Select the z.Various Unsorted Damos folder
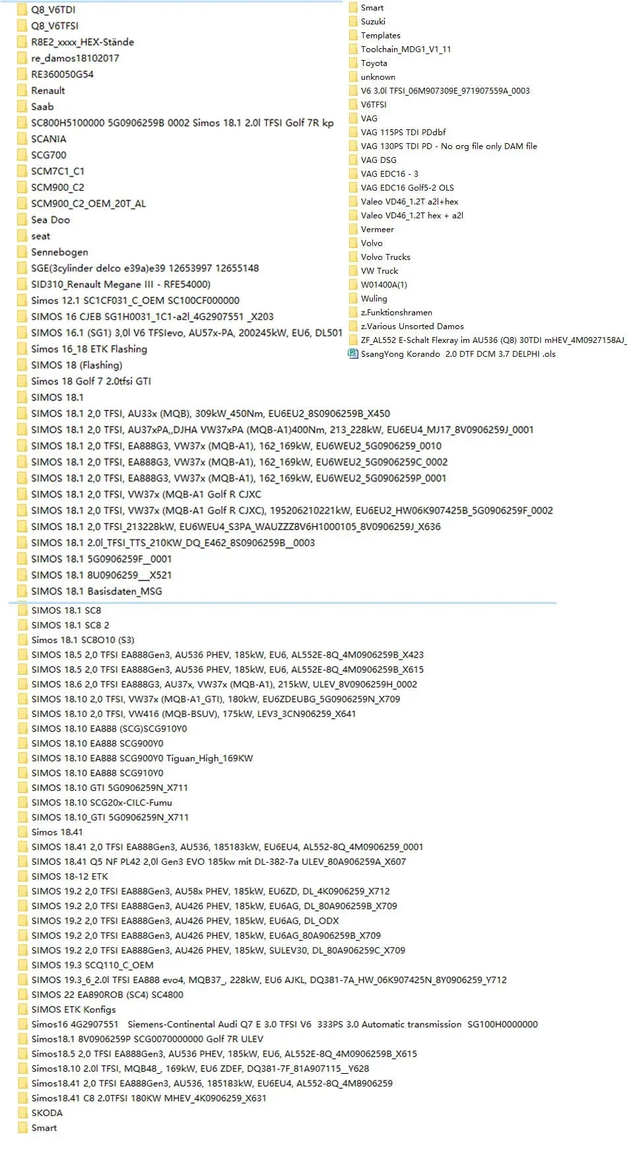This screenshot has width=627, height=1153. (412, 327)
